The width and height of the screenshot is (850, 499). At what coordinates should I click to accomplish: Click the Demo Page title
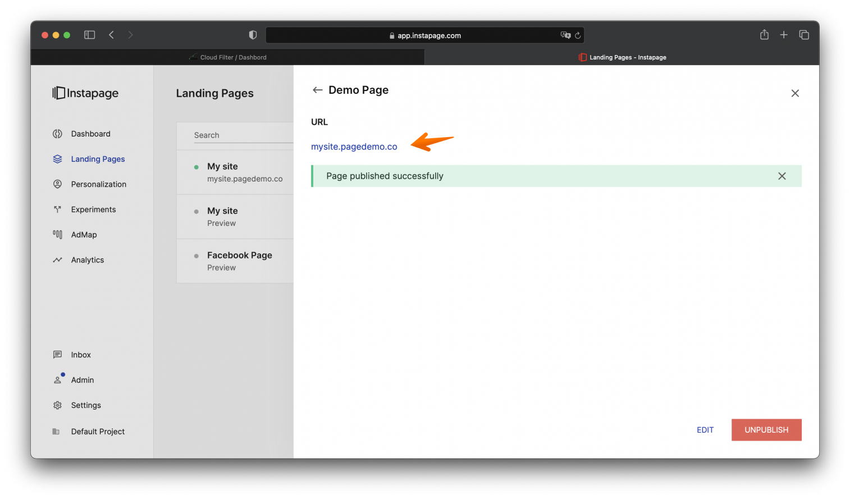point(358,90)
